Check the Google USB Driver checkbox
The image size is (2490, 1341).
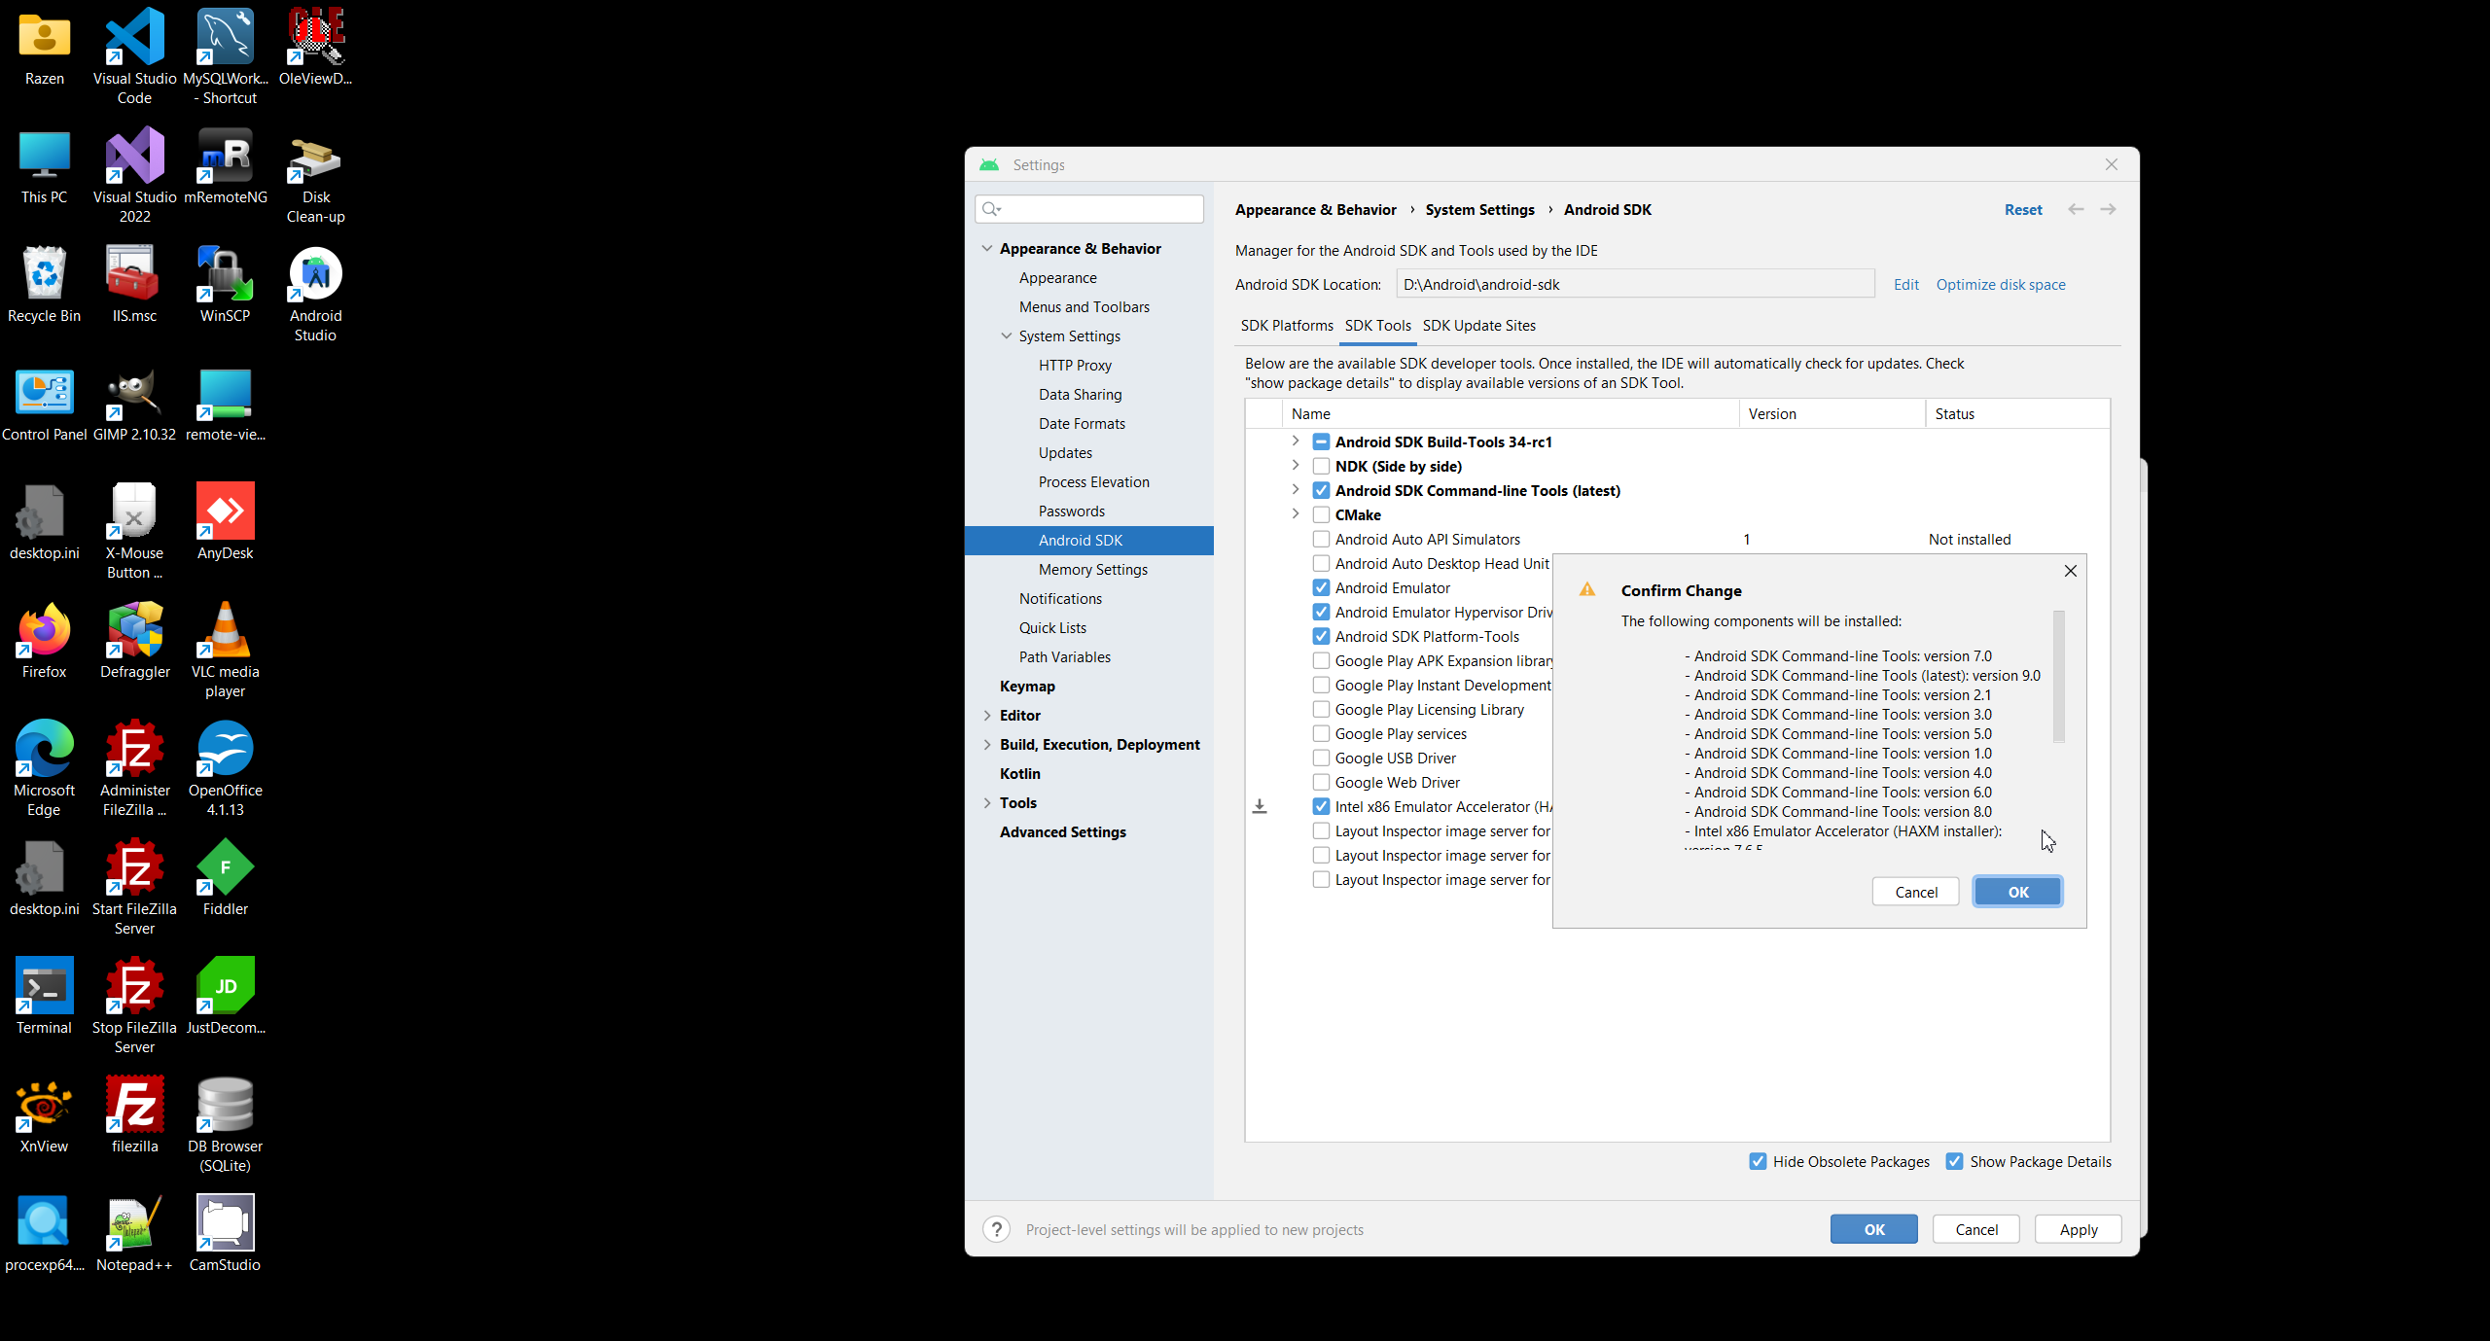coord(1321,758)
